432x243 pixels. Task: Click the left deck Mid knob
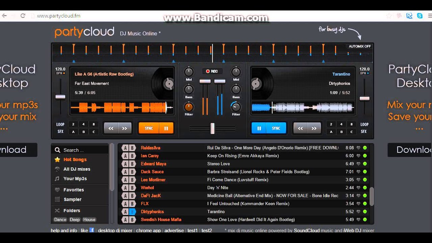click(189, 72)
